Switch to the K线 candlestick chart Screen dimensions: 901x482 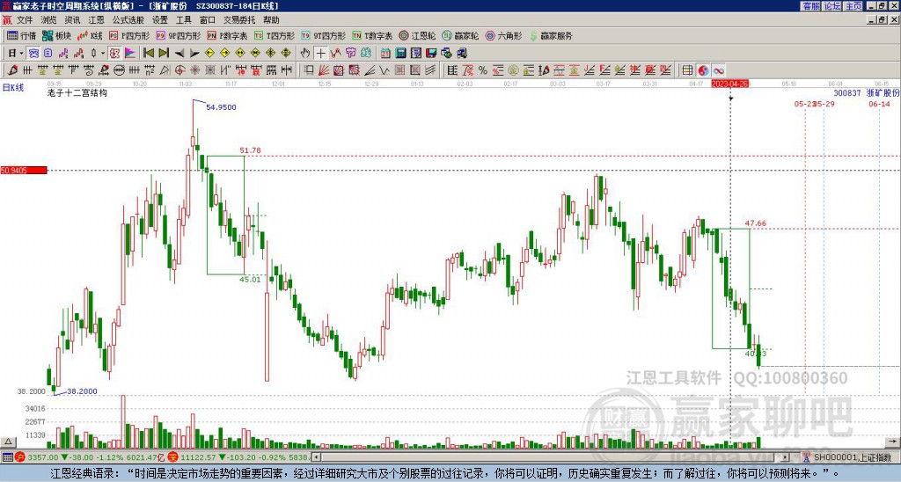point(90,35)
